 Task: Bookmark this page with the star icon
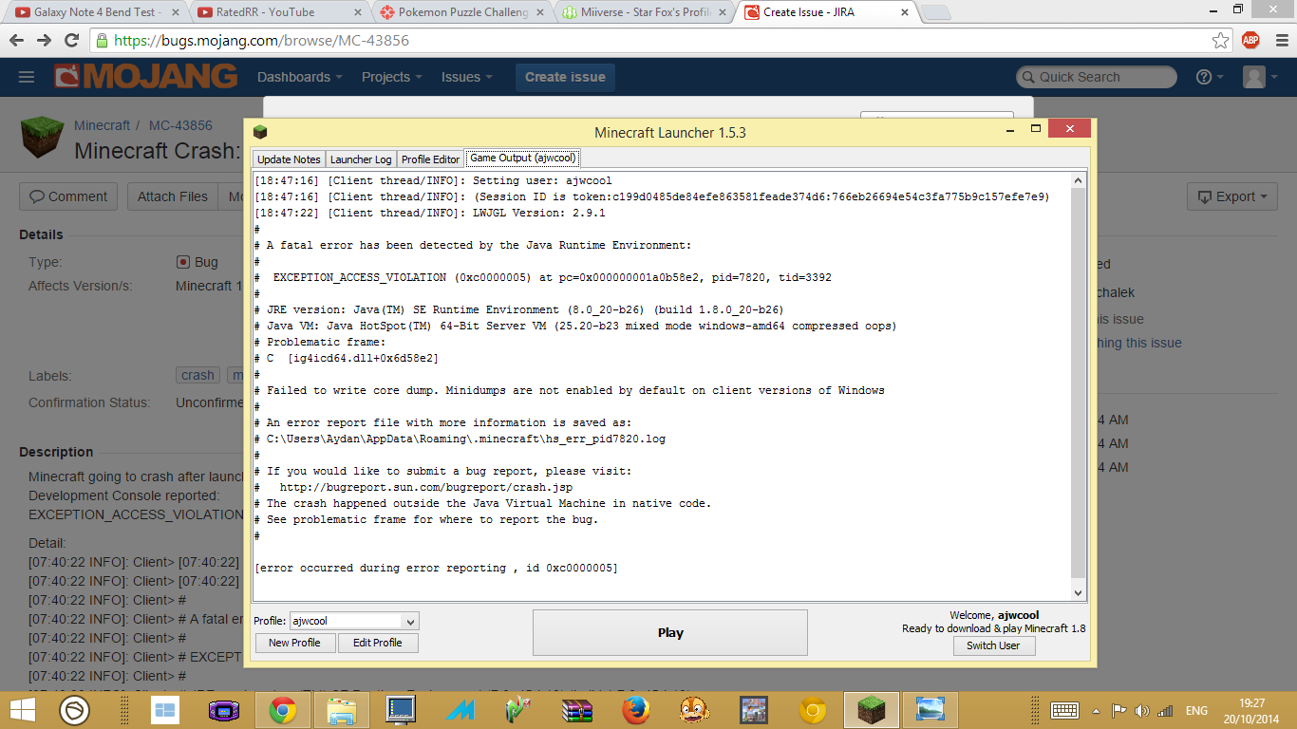click(x=1221, y=41)
